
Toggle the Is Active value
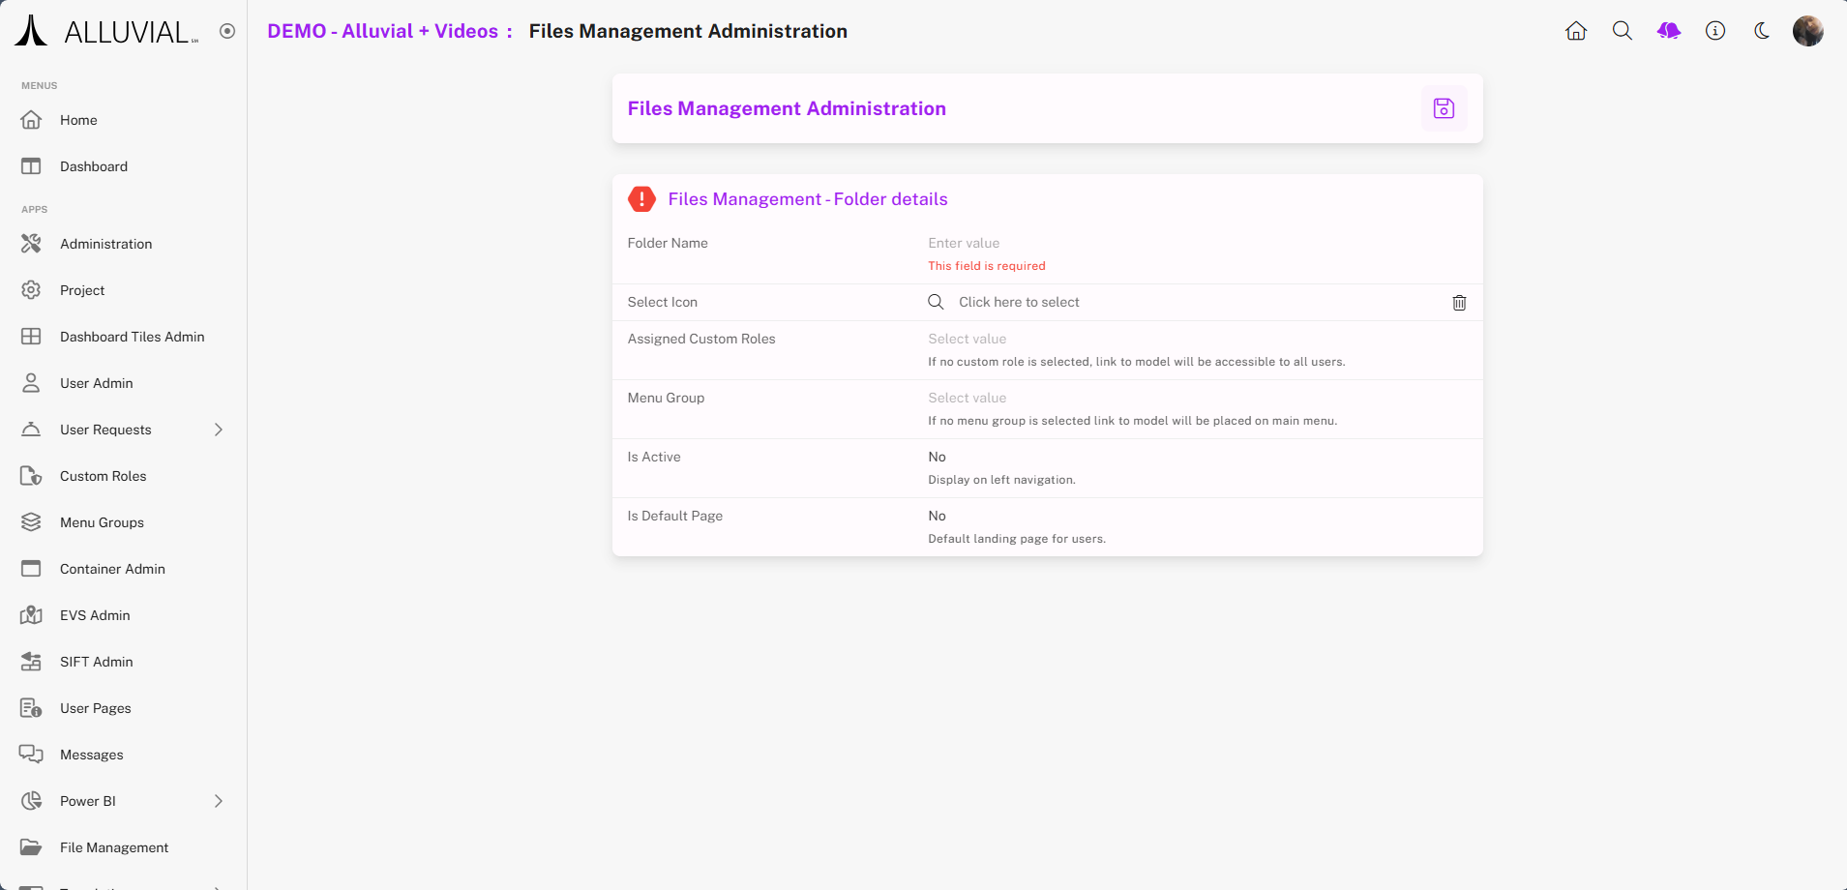pos(937,457)
